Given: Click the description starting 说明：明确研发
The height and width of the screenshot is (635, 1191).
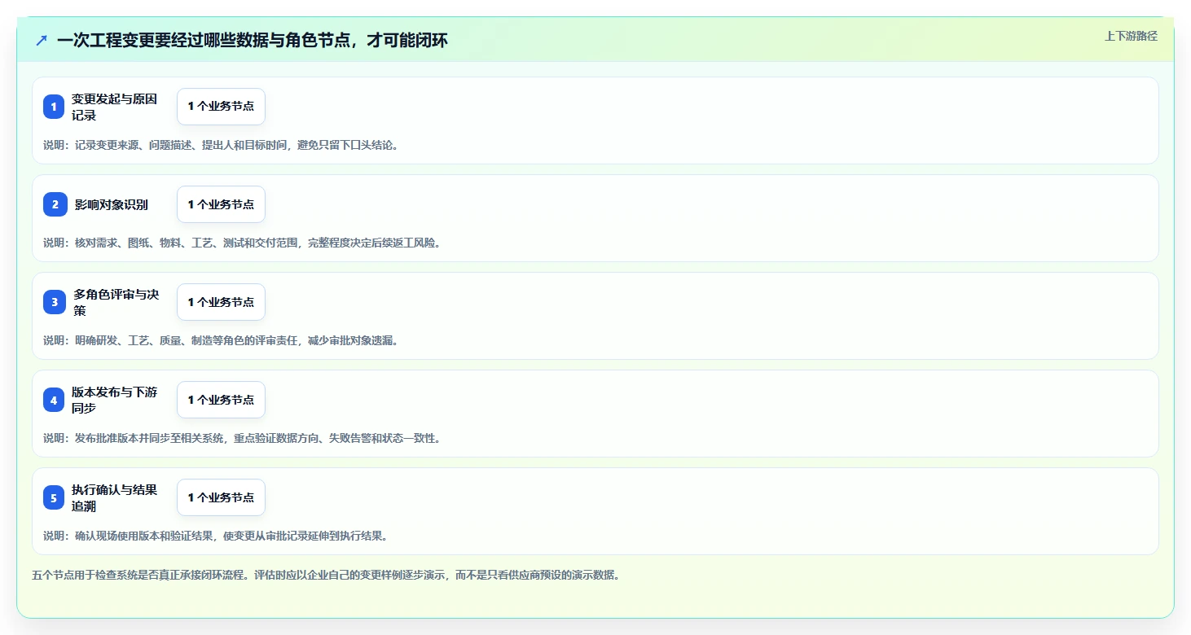Looking at the screenshot, I should [x=222, y=340].
